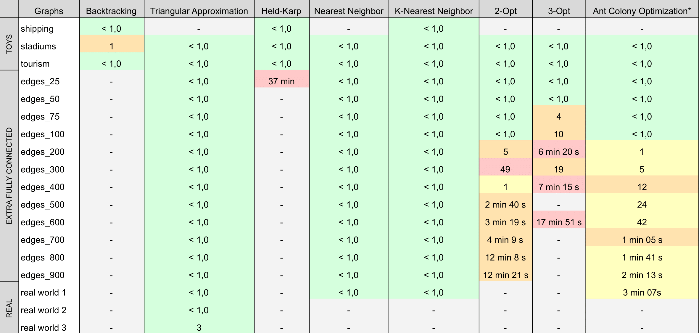Select the 17 min 51 s cell
699x333 pixels.
(x=559, y=222)
